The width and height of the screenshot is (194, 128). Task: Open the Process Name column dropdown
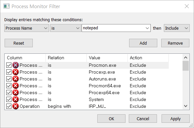coord(27,28)
